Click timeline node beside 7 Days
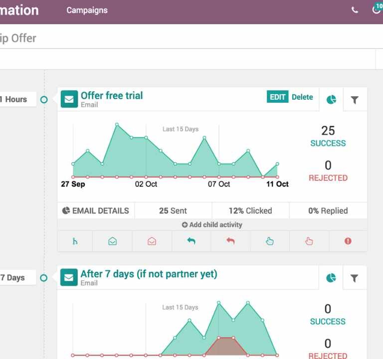Viewport: 383px width, 359px height. [44, 278]
